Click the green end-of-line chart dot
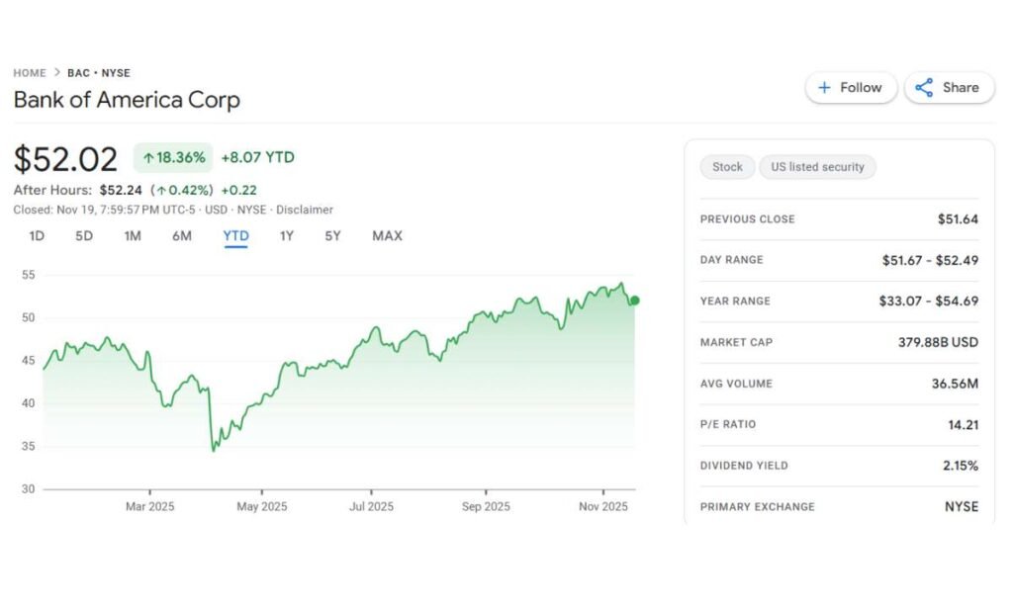 (634, 301)
